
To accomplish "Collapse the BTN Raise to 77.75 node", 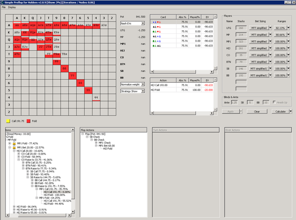I will 23,168.
